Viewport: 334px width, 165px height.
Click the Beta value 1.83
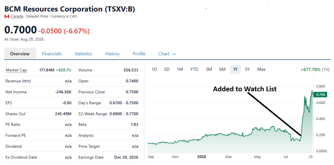click(x=135, y=124)
